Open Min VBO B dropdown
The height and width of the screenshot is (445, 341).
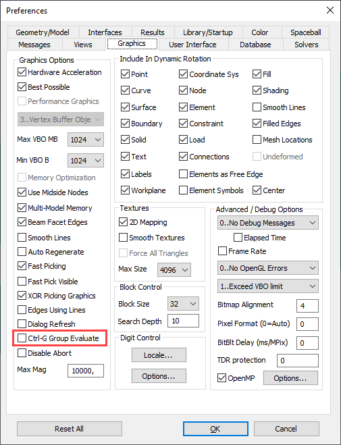(x=86, y=160)
